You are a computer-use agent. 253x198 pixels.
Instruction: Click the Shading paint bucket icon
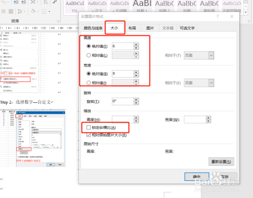(x=33, y=11)
